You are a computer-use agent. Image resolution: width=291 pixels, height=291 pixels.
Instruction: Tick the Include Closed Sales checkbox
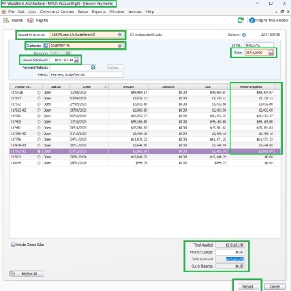(x=13, y=245)
